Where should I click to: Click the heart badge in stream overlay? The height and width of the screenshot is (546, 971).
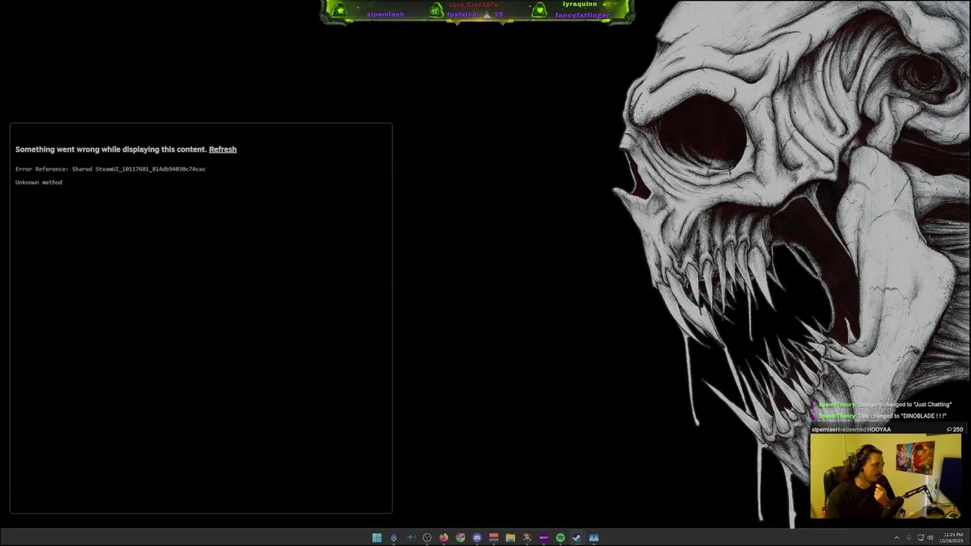pyautogui.click(x=539, y=11)
